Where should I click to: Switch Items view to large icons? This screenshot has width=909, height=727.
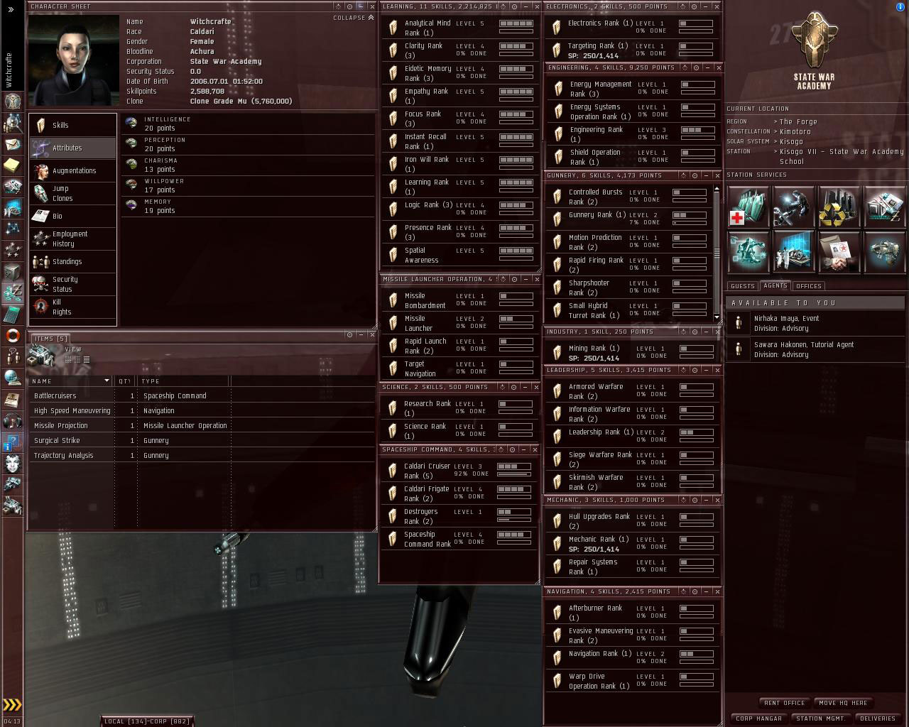point(68,360)
